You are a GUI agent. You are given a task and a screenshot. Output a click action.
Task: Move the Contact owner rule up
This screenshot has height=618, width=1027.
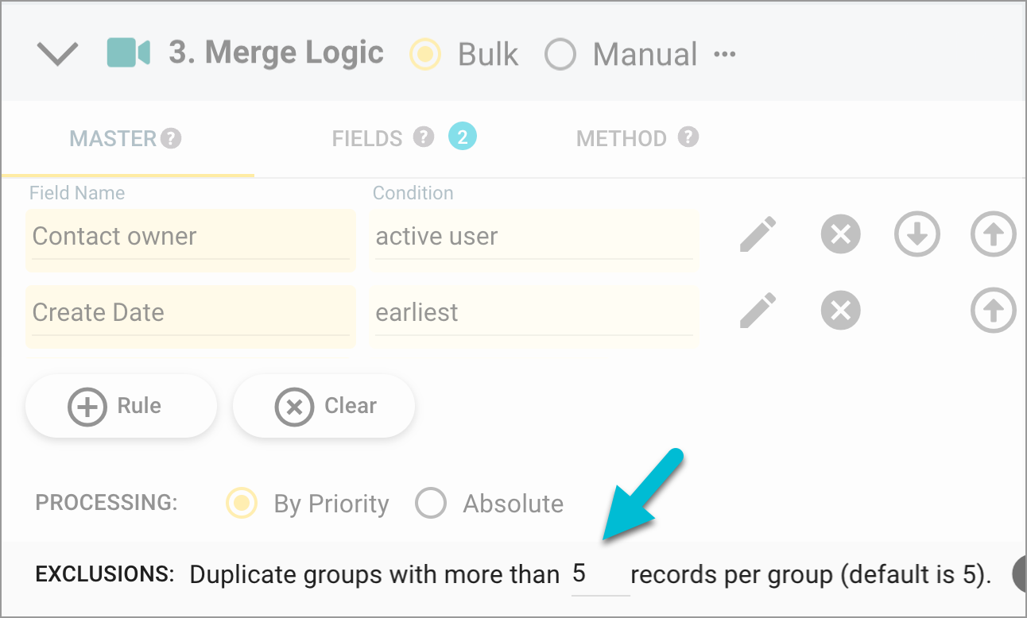(993, 234)
